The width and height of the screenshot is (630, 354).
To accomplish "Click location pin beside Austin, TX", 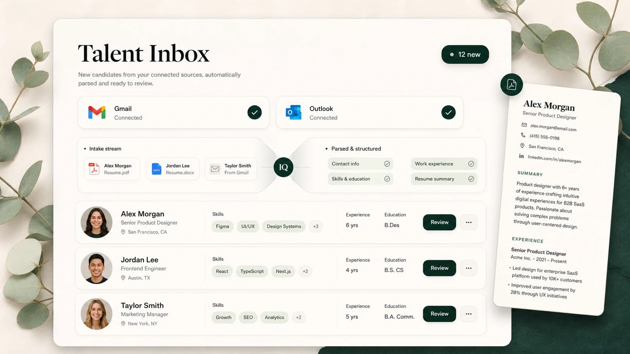I will point(123,278).
